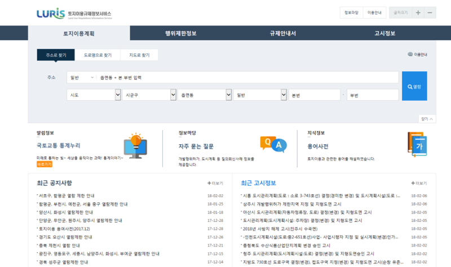Open 국토교통 통계누리 link
Viewport: 451px width, 267px height.
point(59,146)
